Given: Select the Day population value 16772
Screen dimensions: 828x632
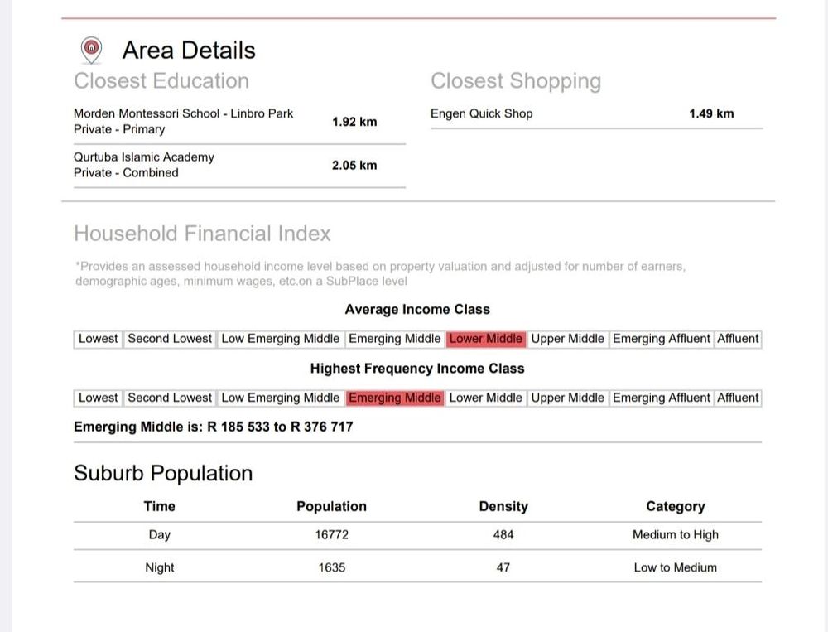Looking at the screenshot, I should click(331, 535).
